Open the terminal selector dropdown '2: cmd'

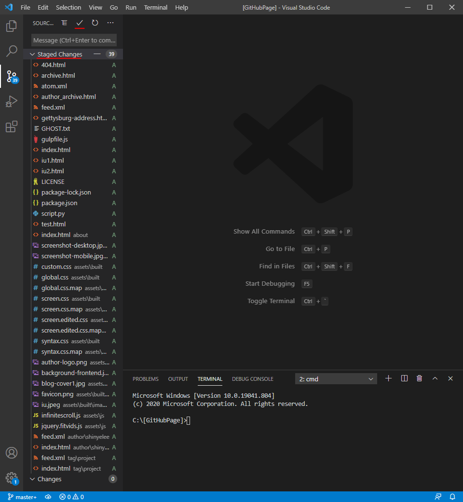tap(336, 379)
